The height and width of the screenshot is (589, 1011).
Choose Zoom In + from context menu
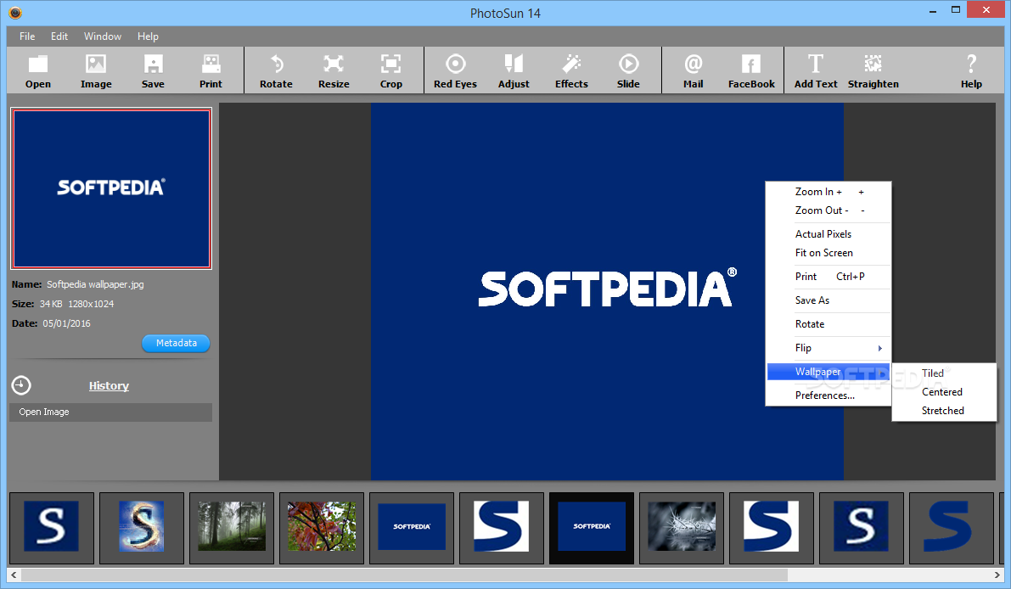pos(828,192)
